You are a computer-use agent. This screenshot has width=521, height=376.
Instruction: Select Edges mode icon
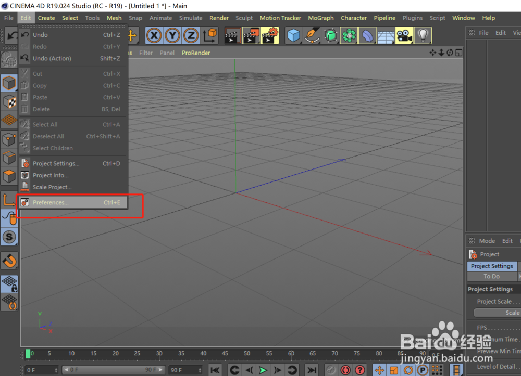[x=9, y=158]
